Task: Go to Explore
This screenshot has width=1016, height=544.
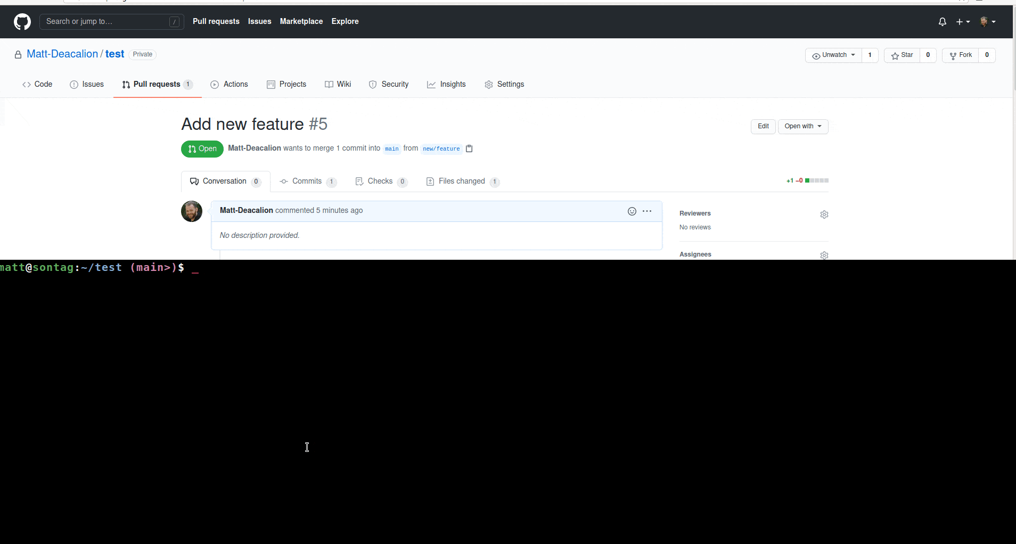Action: (x=345, y=21)
